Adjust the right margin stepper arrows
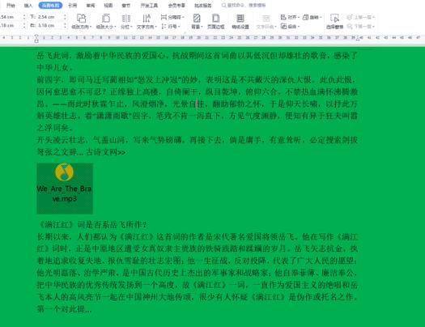 [65, 25]
